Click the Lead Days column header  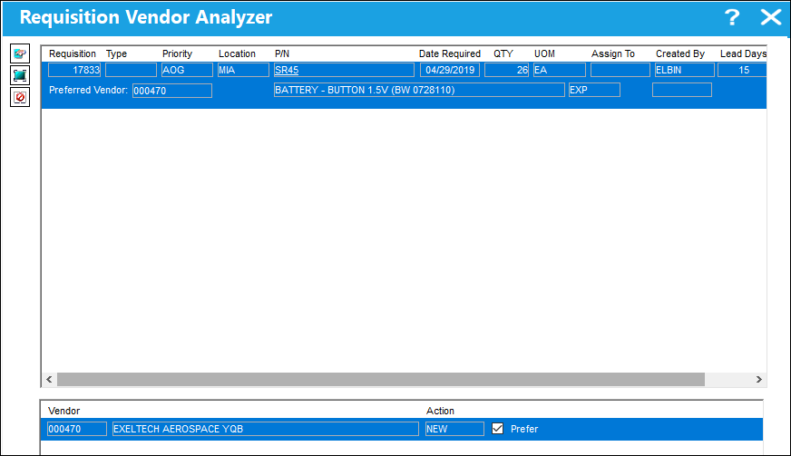[x=743, y=54]
